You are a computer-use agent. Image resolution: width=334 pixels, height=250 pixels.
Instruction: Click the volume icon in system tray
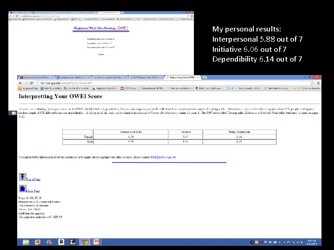[302, 242]
